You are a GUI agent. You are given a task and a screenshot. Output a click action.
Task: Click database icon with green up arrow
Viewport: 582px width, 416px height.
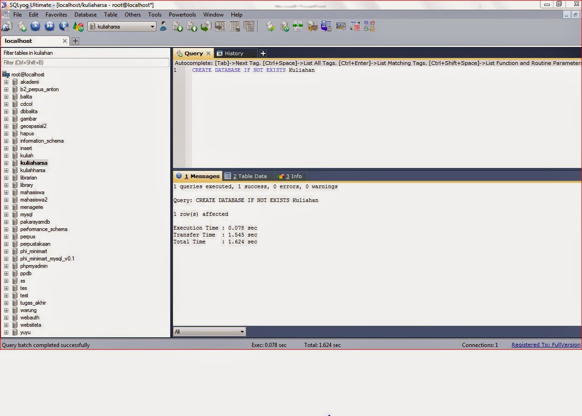point(192,27)
